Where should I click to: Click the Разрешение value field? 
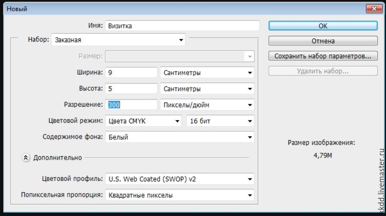[x=132, y=105]
